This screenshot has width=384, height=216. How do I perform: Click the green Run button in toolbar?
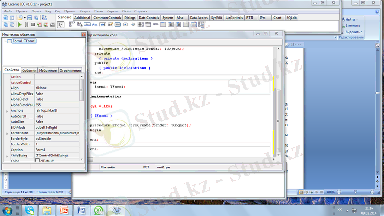coord(20,24)
